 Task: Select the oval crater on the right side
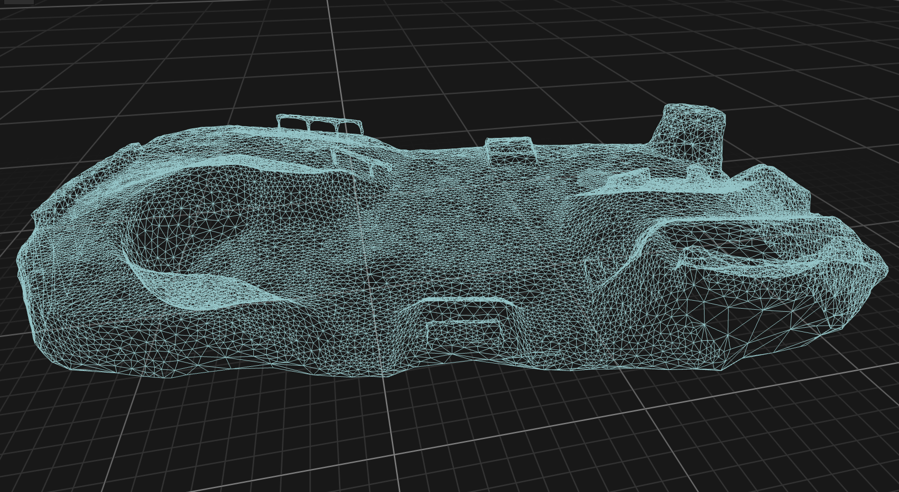(750, 254)
